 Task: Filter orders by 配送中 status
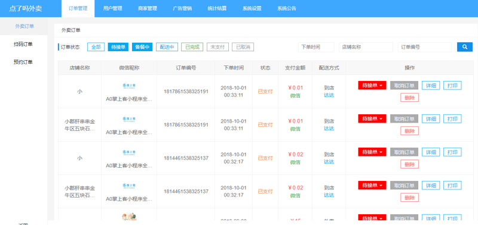[x=167, y=47]
